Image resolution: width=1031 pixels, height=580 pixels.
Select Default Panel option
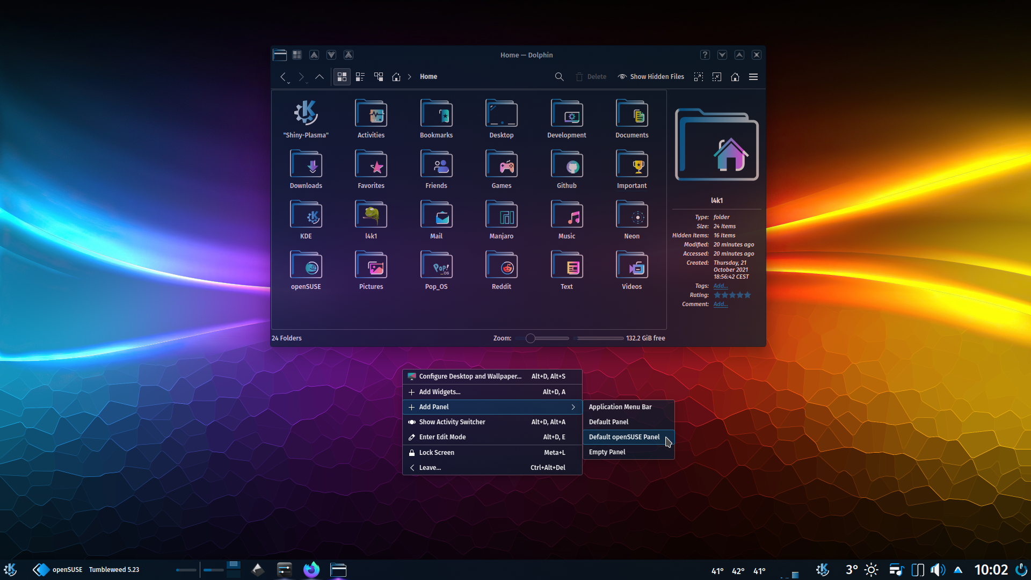point(628,422)
